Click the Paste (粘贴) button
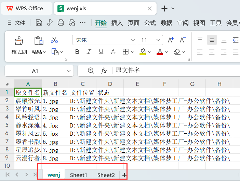The width and height of the screenshot is (240, 181). 37,52
